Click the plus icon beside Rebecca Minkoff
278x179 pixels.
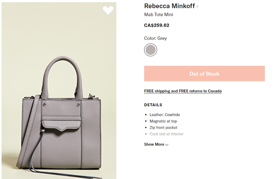197,6
